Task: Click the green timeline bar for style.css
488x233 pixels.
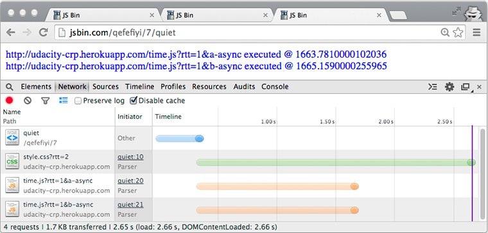Action: pyautogui.click(x=336, y=162)
